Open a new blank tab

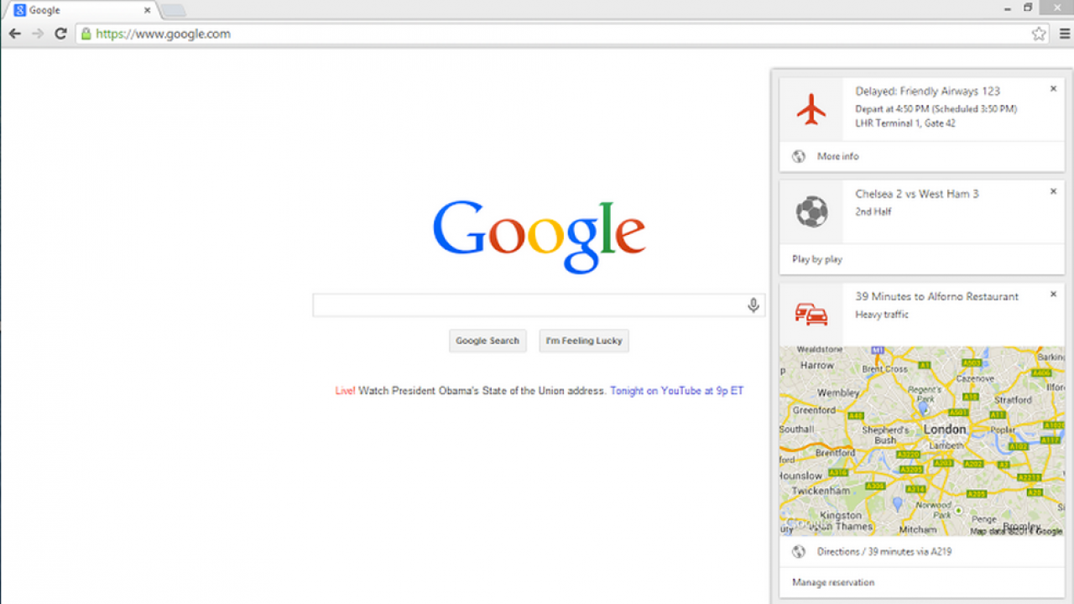pyautogui.click(x=173, y=10)
